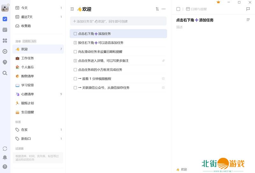Collapse the list sidebar using the menu toggle
255x173 pixels.
[72, 9]
